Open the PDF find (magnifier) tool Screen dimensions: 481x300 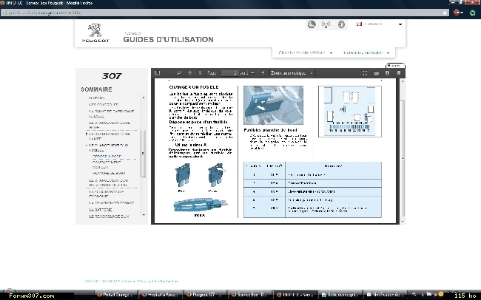point(179,73)
